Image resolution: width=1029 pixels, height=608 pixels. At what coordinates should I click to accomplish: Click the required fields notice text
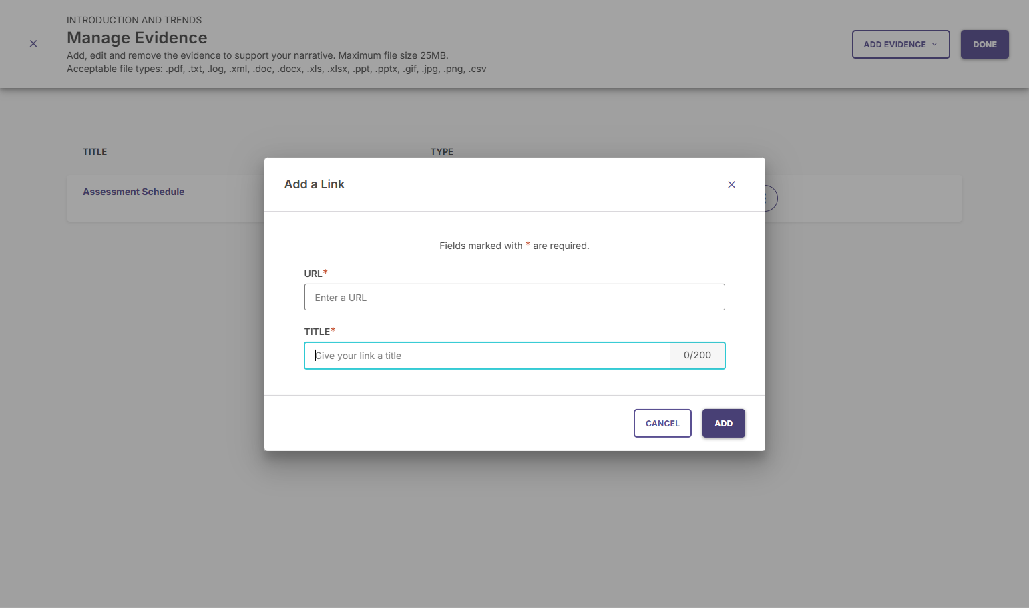[x=514, y=246]
